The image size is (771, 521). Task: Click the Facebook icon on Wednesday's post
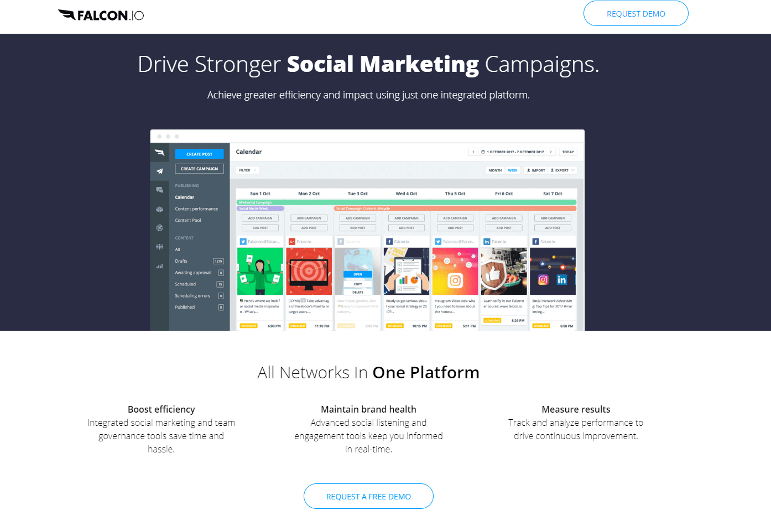point(389,242)
